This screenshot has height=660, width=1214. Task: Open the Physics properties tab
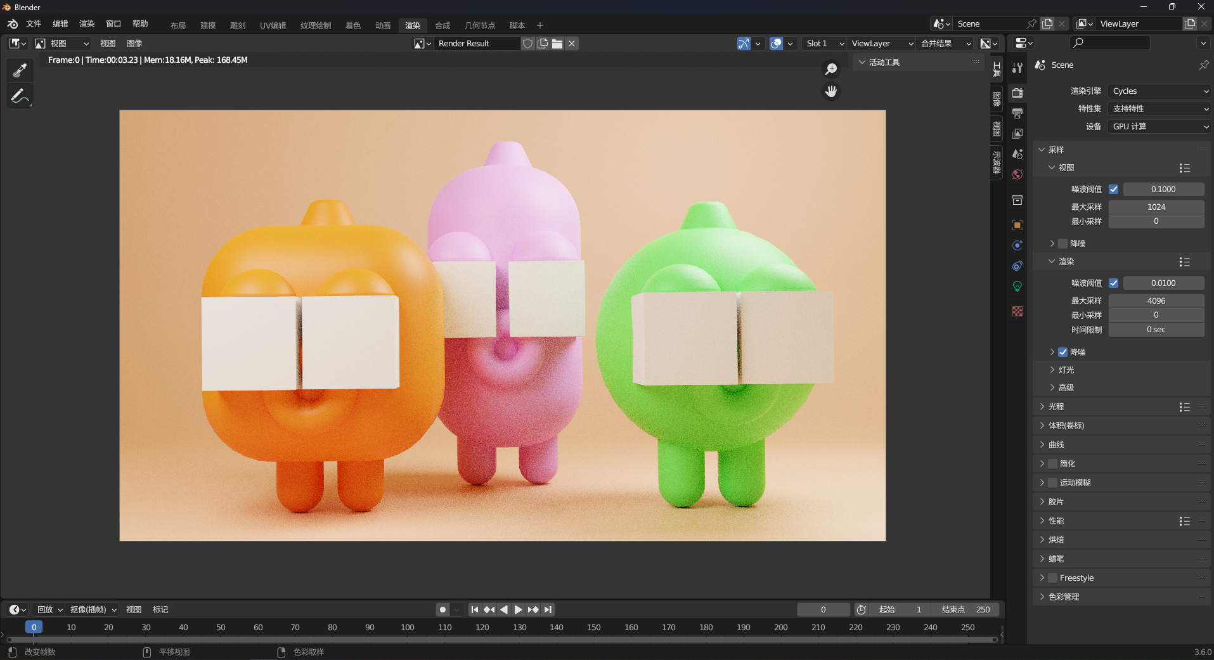click(1017, 245)
